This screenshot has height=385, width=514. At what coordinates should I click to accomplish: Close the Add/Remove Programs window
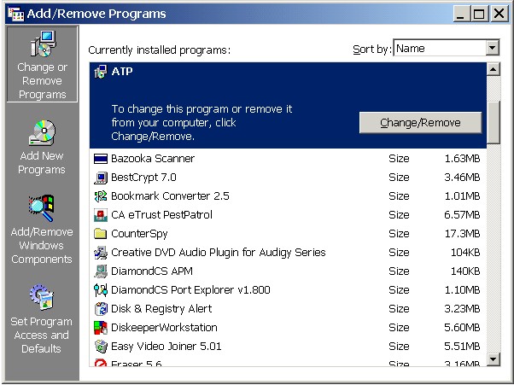(499, 14)
